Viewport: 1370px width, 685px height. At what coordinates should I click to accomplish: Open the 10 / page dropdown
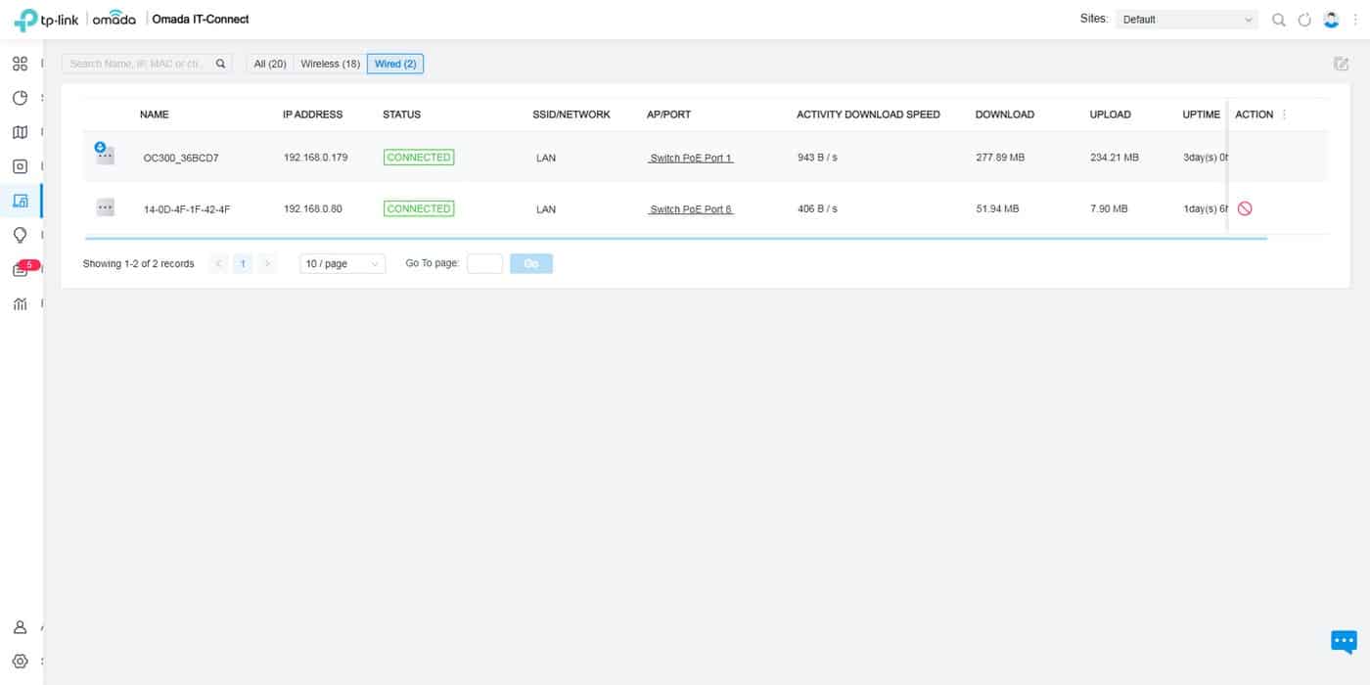pyautogui.click(x=342, y=264)
